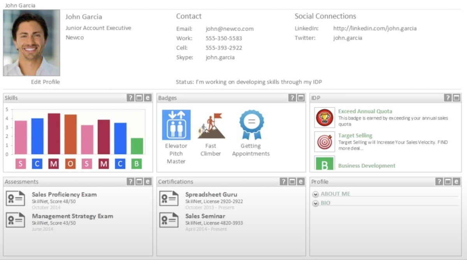
Task: Select the Spreadsheet Guru certification title
Action: (x=211, y=195)
